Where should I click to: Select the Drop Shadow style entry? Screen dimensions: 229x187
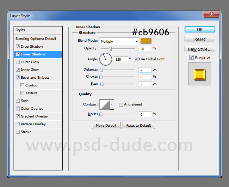[38, 47]
